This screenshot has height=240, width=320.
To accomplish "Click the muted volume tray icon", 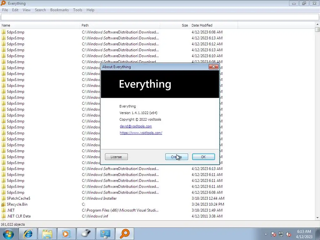I will 288,234.
